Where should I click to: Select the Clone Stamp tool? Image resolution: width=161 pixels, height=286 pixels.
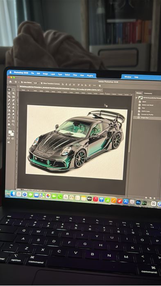pos(14,104)
